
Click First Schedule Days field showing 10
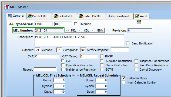click(59, 92)
